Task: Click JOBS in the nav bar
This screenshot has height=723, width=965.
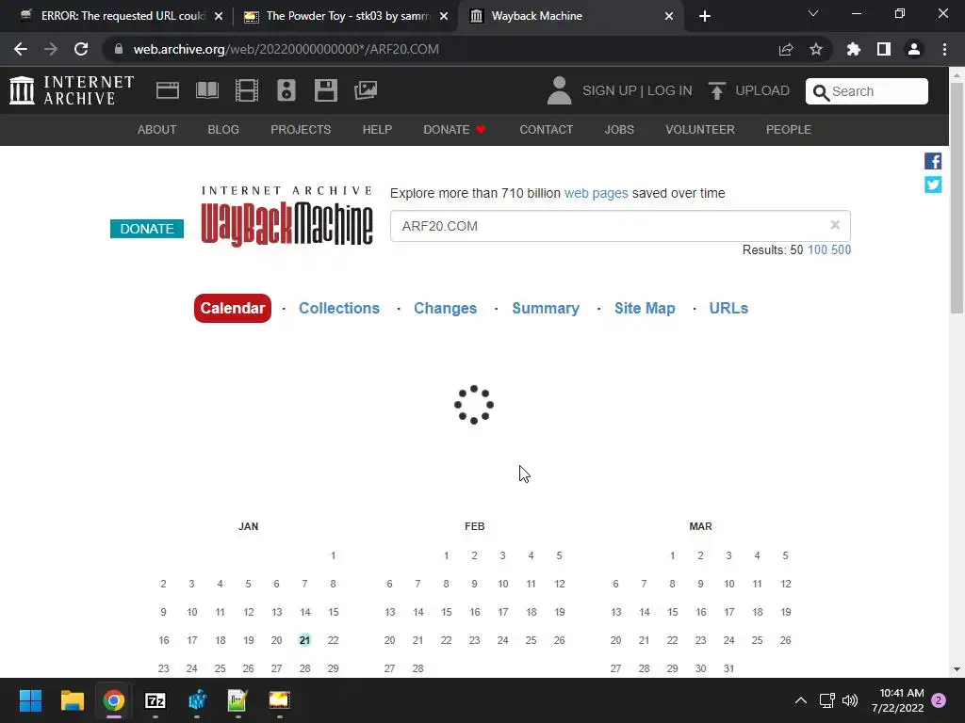Action: pyautogui.click(x=619, y=130)
